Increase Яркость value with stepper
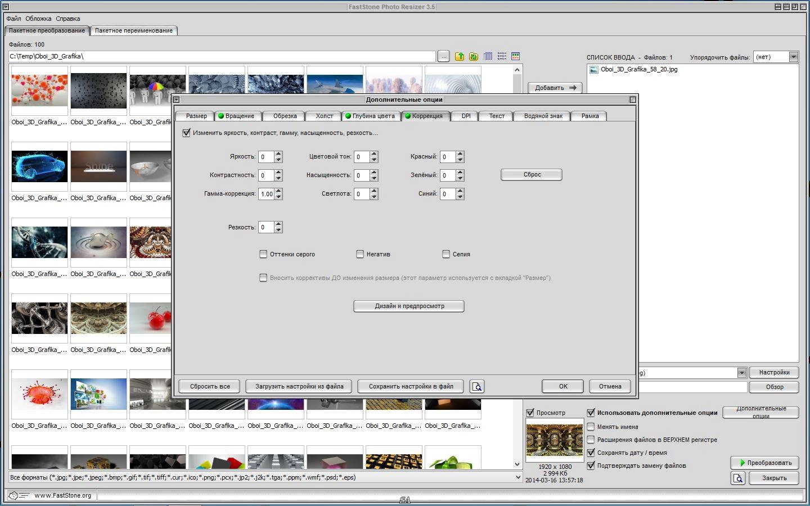Viewport: 810px width, 506px height. 278,154
